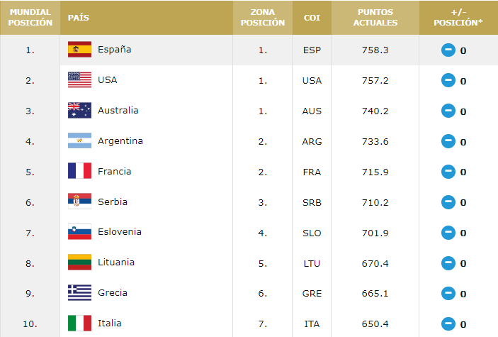Click the Greece flag icon
The image size is (498, 337).
(x=79, y=293)
